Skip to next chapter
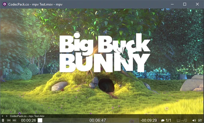Image resolution: width=204 pixels, height=123 pixels. click(x=14, y=120)
